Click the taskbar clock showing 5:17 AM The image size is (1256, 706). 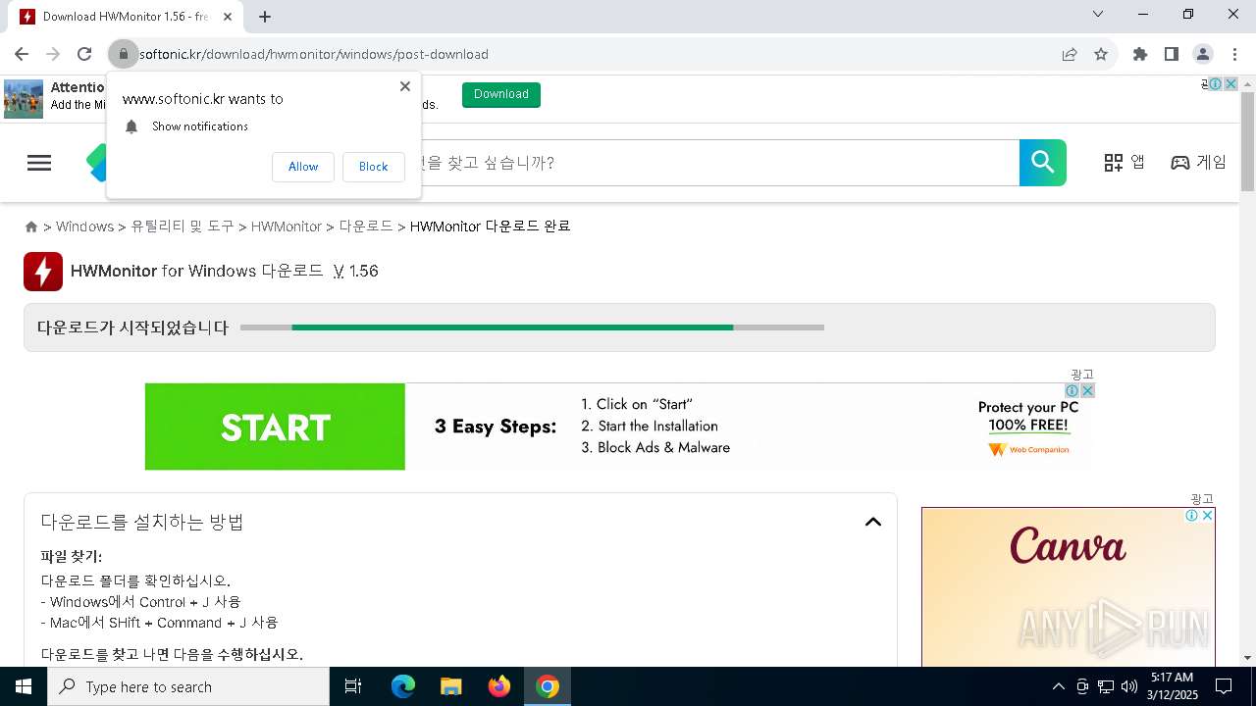click(1173, 686)
